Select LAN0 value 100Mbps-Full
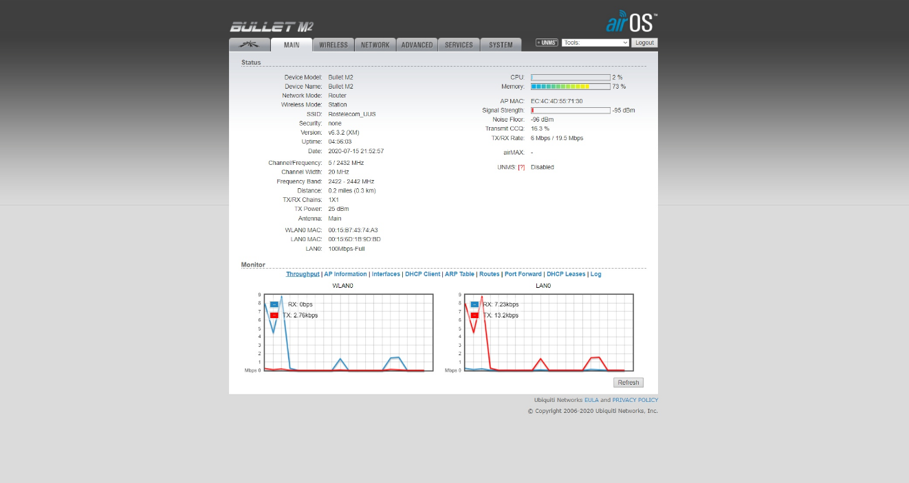The image size is (909, 483). (x=347, y=249)
